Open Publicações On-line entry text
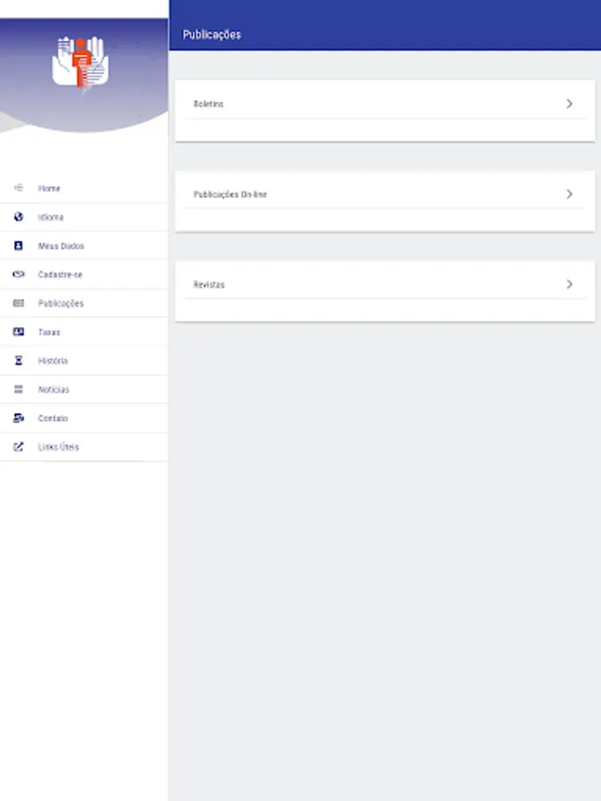 (230, 194)
